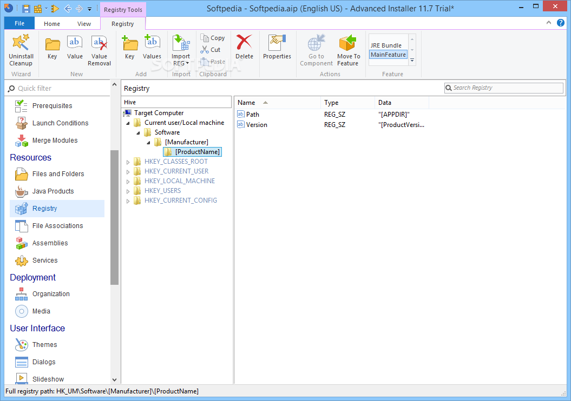This screenshot has width=571, height=401.
Task: Select MainFeature in the Feature list
Action: point(388,55)
